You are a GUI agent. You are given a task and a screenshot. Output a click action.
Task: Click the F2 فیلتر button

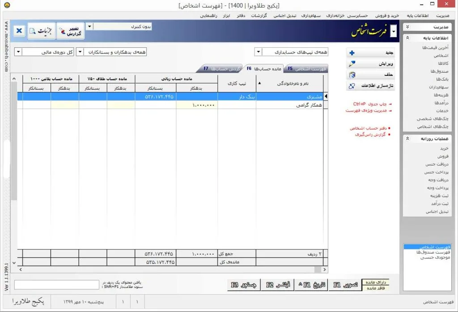pyautogui.click(x=278, y=285)
